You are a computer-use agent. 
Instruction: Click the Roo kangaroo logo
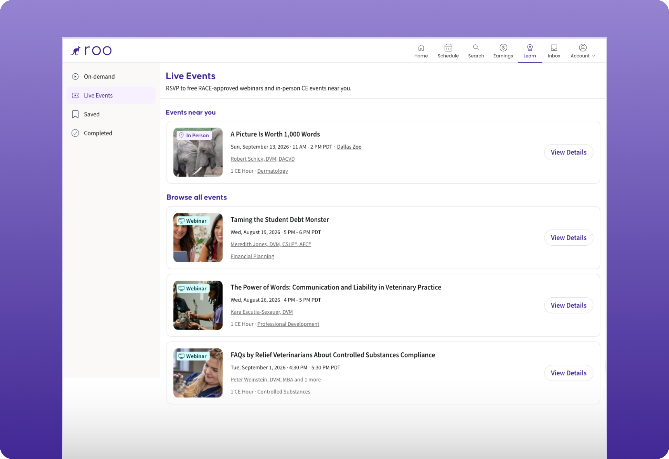(91, 51)
